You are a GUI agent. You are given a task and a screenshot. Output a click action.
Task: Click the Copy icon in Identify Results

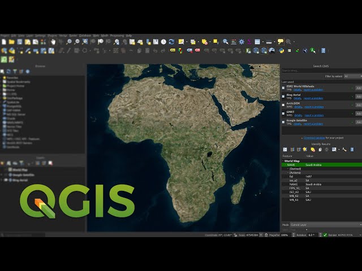(x=320, y=150)
